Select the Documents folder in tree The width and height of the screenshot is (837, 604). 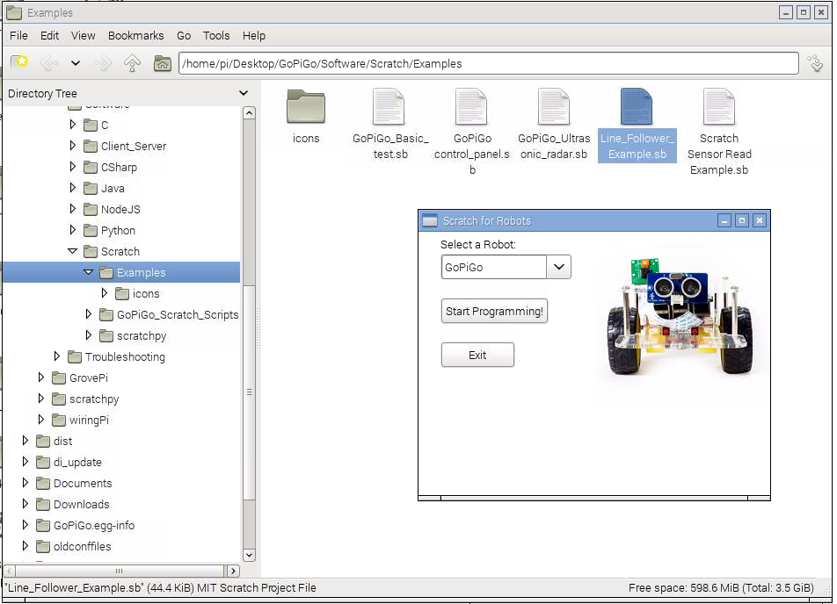click(83, 483)
